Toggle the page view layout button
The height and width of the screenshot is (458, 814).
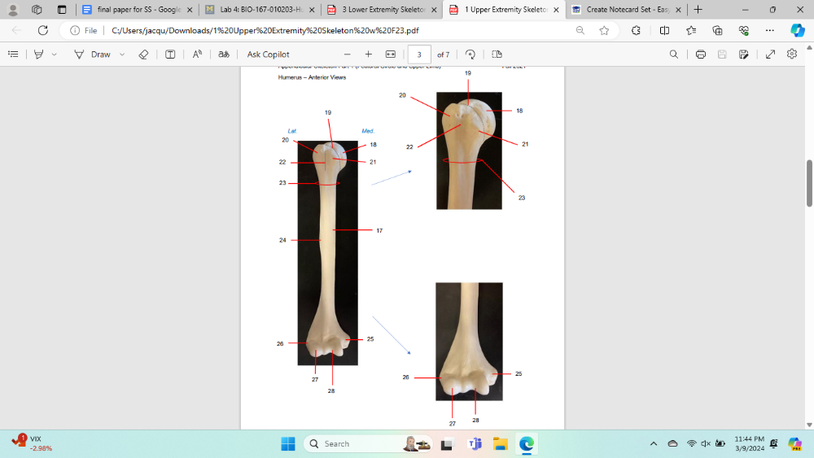[497, 55]
